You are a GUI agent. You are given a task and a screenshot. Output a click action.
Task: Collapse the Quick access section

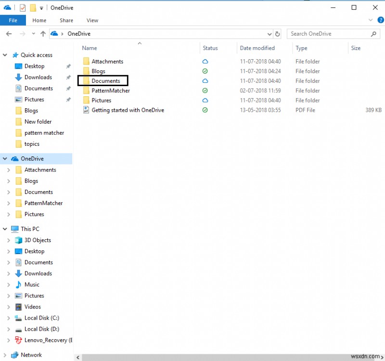point(5,55)
